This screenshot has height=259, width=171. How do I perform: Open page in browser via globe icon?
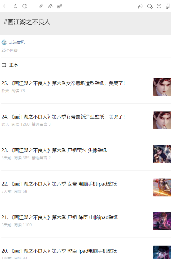(25, 6)
